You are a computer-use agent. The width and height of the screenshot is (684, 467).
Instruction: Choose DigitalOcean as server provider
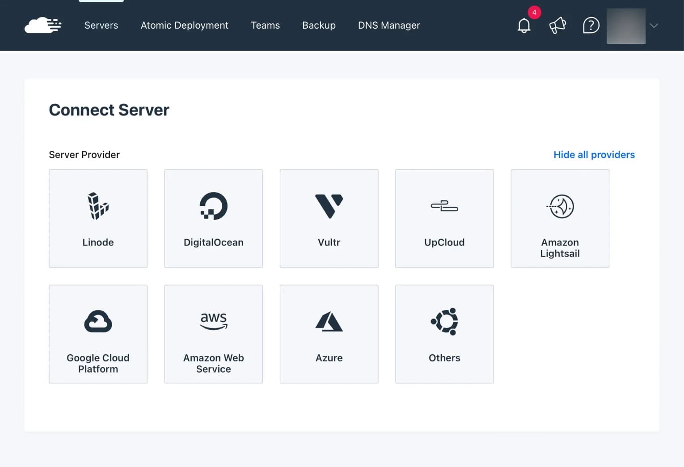[x=213, y=219]
